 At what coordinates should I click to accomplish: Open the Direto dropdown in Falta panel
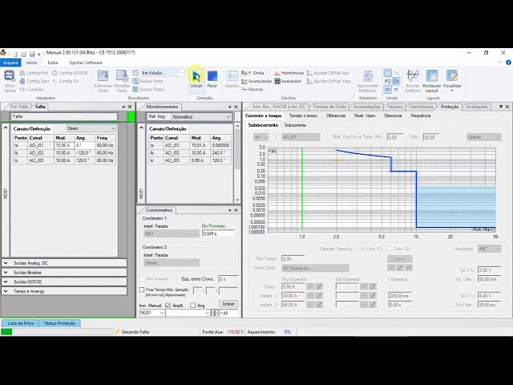[91, 128]
